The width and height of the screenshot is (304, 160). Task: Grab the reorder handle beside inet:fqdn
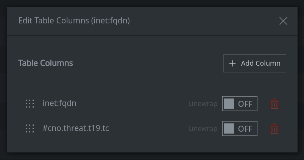coord(30,103)
